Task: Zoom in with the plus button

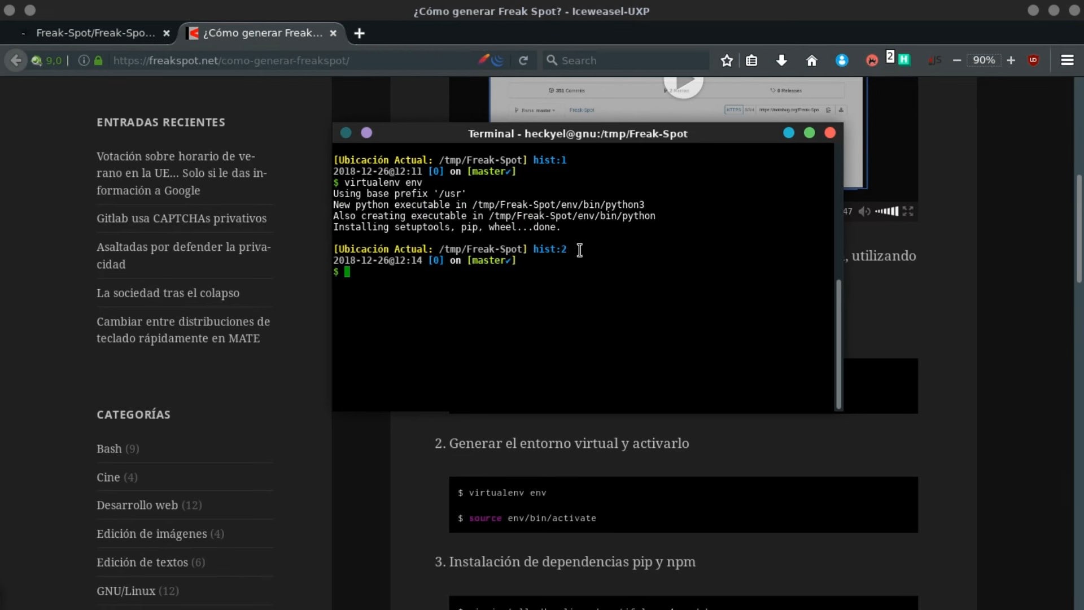Action: click(x=1011, y=60)
